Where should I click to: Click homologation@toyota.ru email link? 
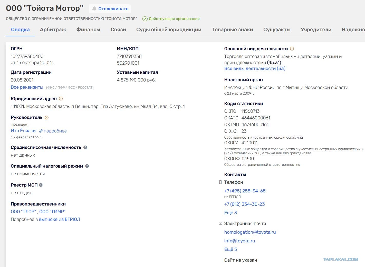click(x=250, y=232)
